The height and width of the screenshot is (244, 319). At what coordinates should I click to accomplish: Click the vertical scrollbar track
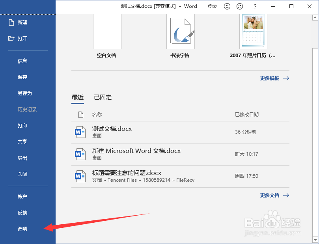click(315, 129)
